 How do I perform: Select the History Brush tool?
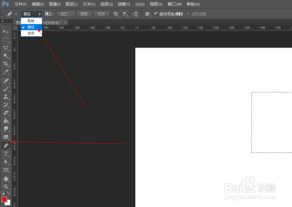(x=6, y=105)
